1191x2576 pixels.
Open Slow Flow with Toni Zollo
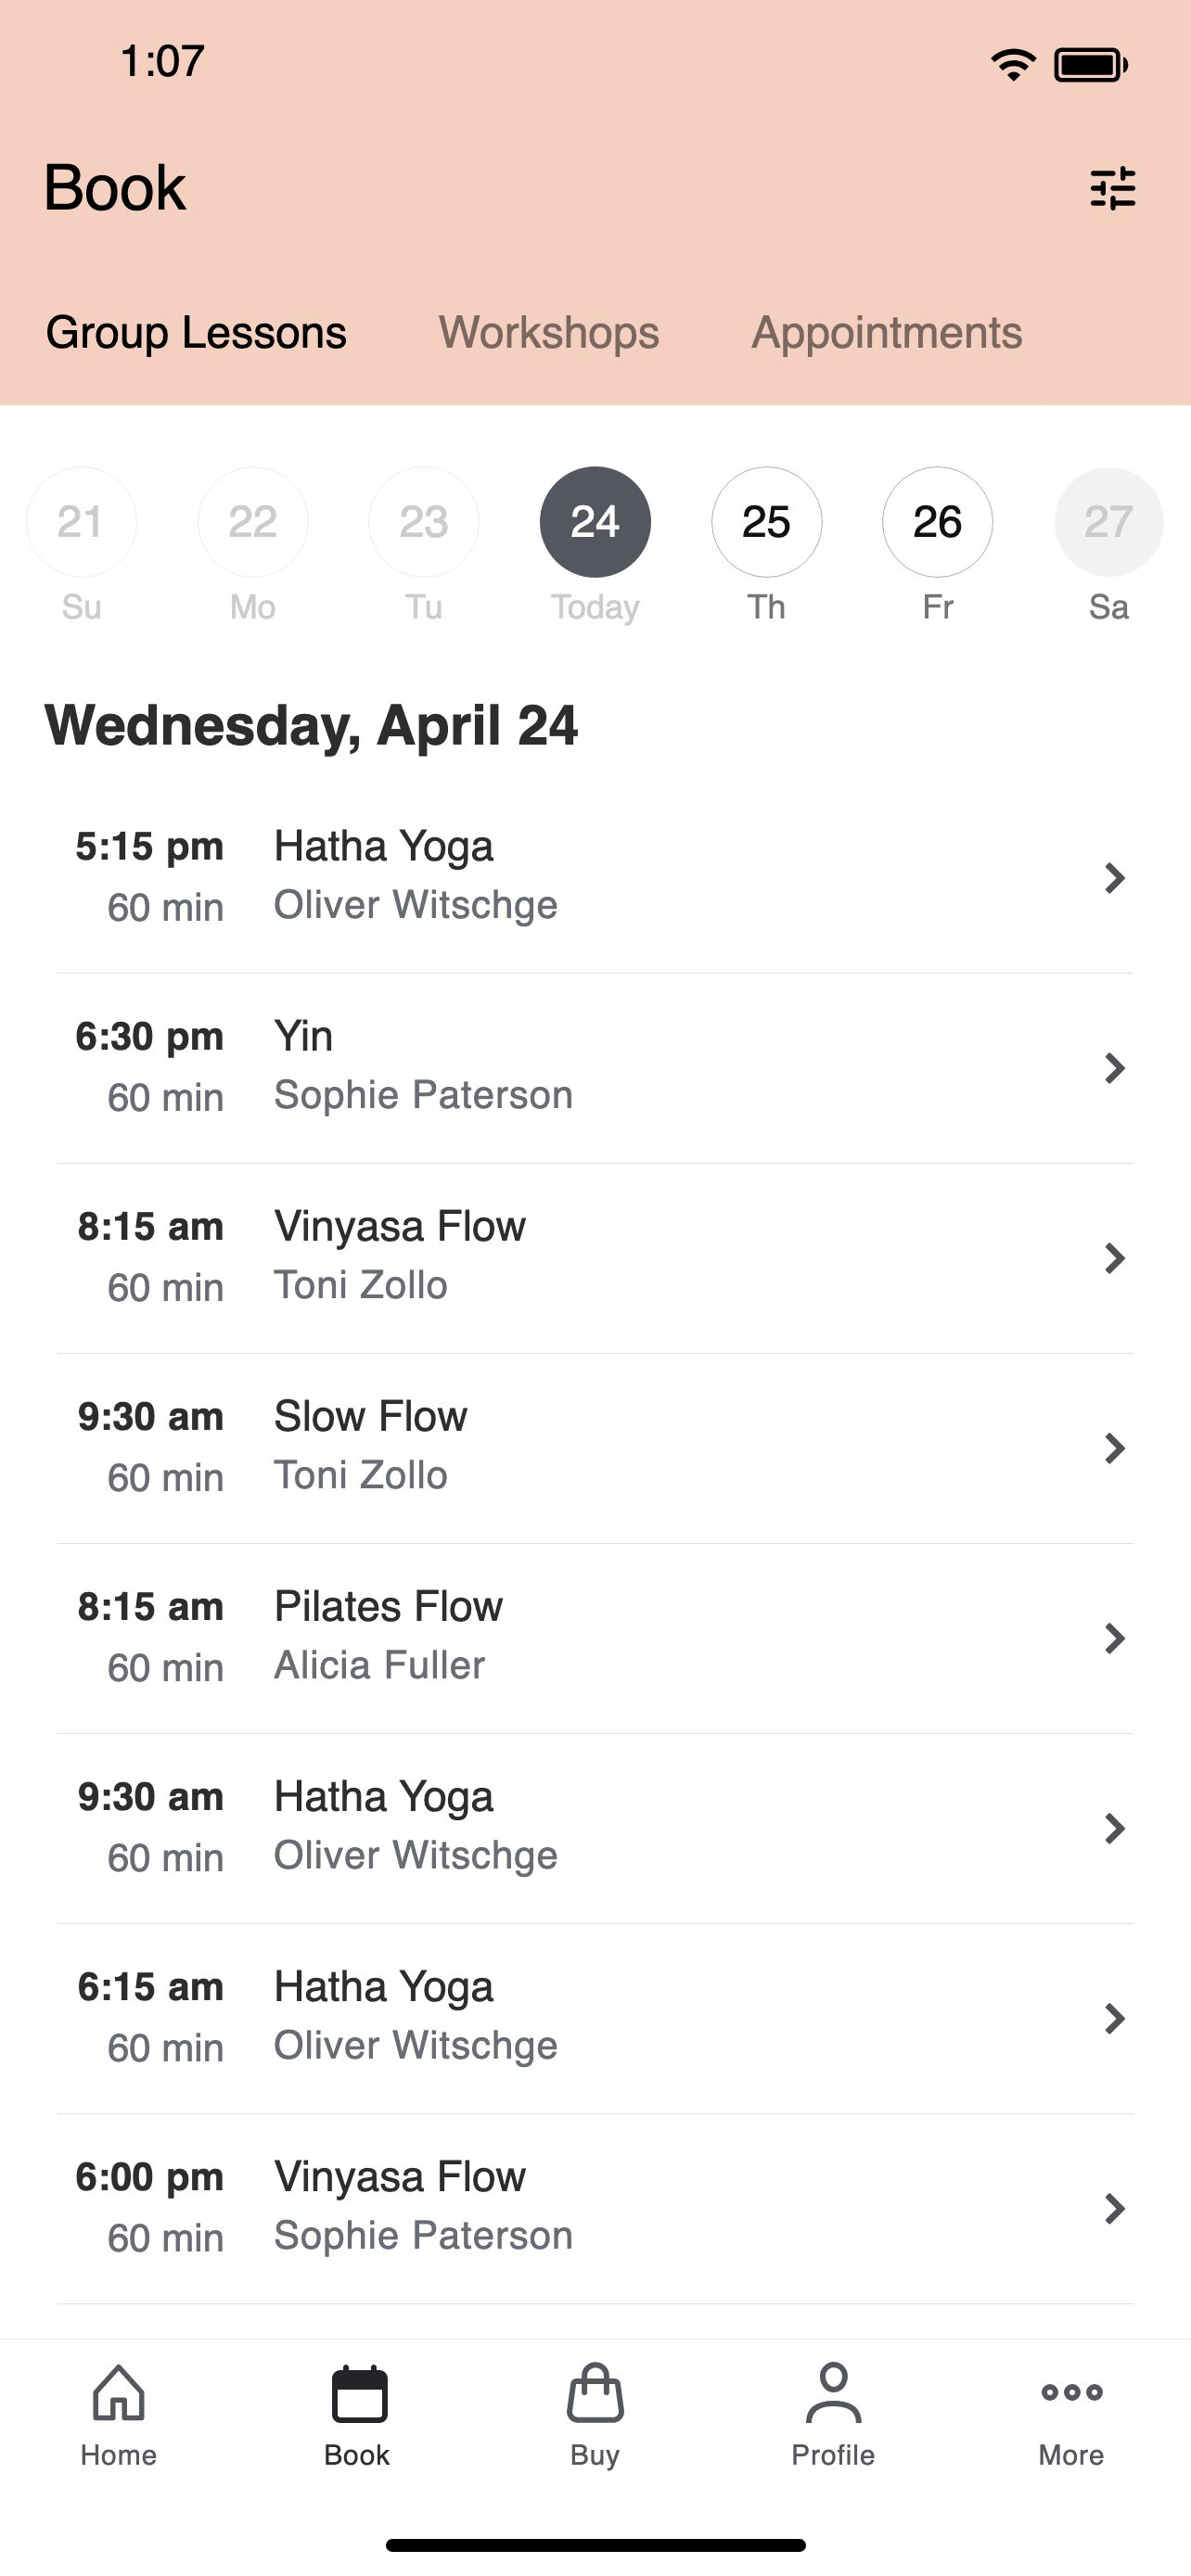(595, 1448)
